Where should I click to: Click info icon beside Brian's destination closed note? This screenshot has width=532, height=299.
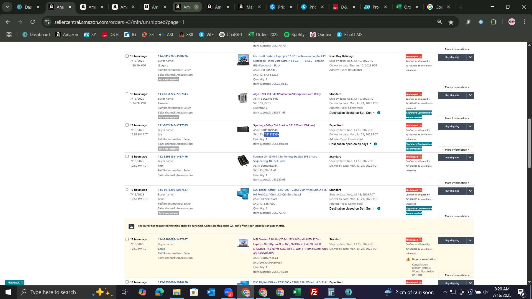379,208
